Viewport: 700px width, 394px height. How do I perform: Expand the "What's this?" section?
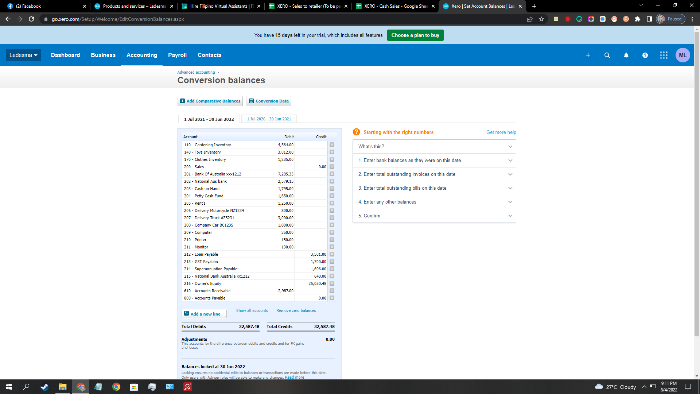(434, 146)
